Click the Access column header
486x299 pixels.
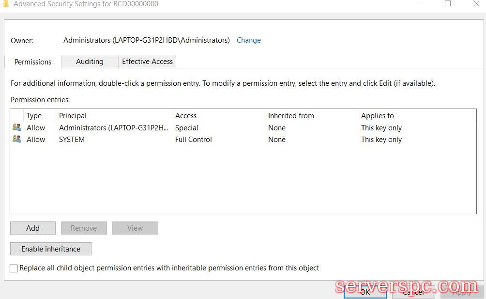(186, 116)
